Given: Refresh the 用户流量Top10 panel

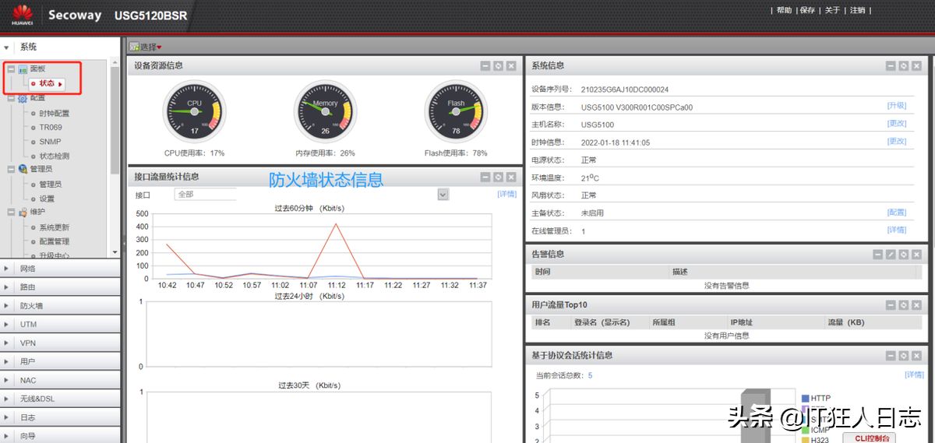Looking at the screenshot, I should click(904, 305).
